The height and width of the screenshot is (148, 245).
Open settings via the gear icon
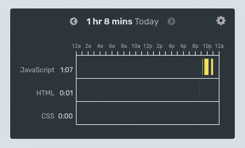(221, 21)
